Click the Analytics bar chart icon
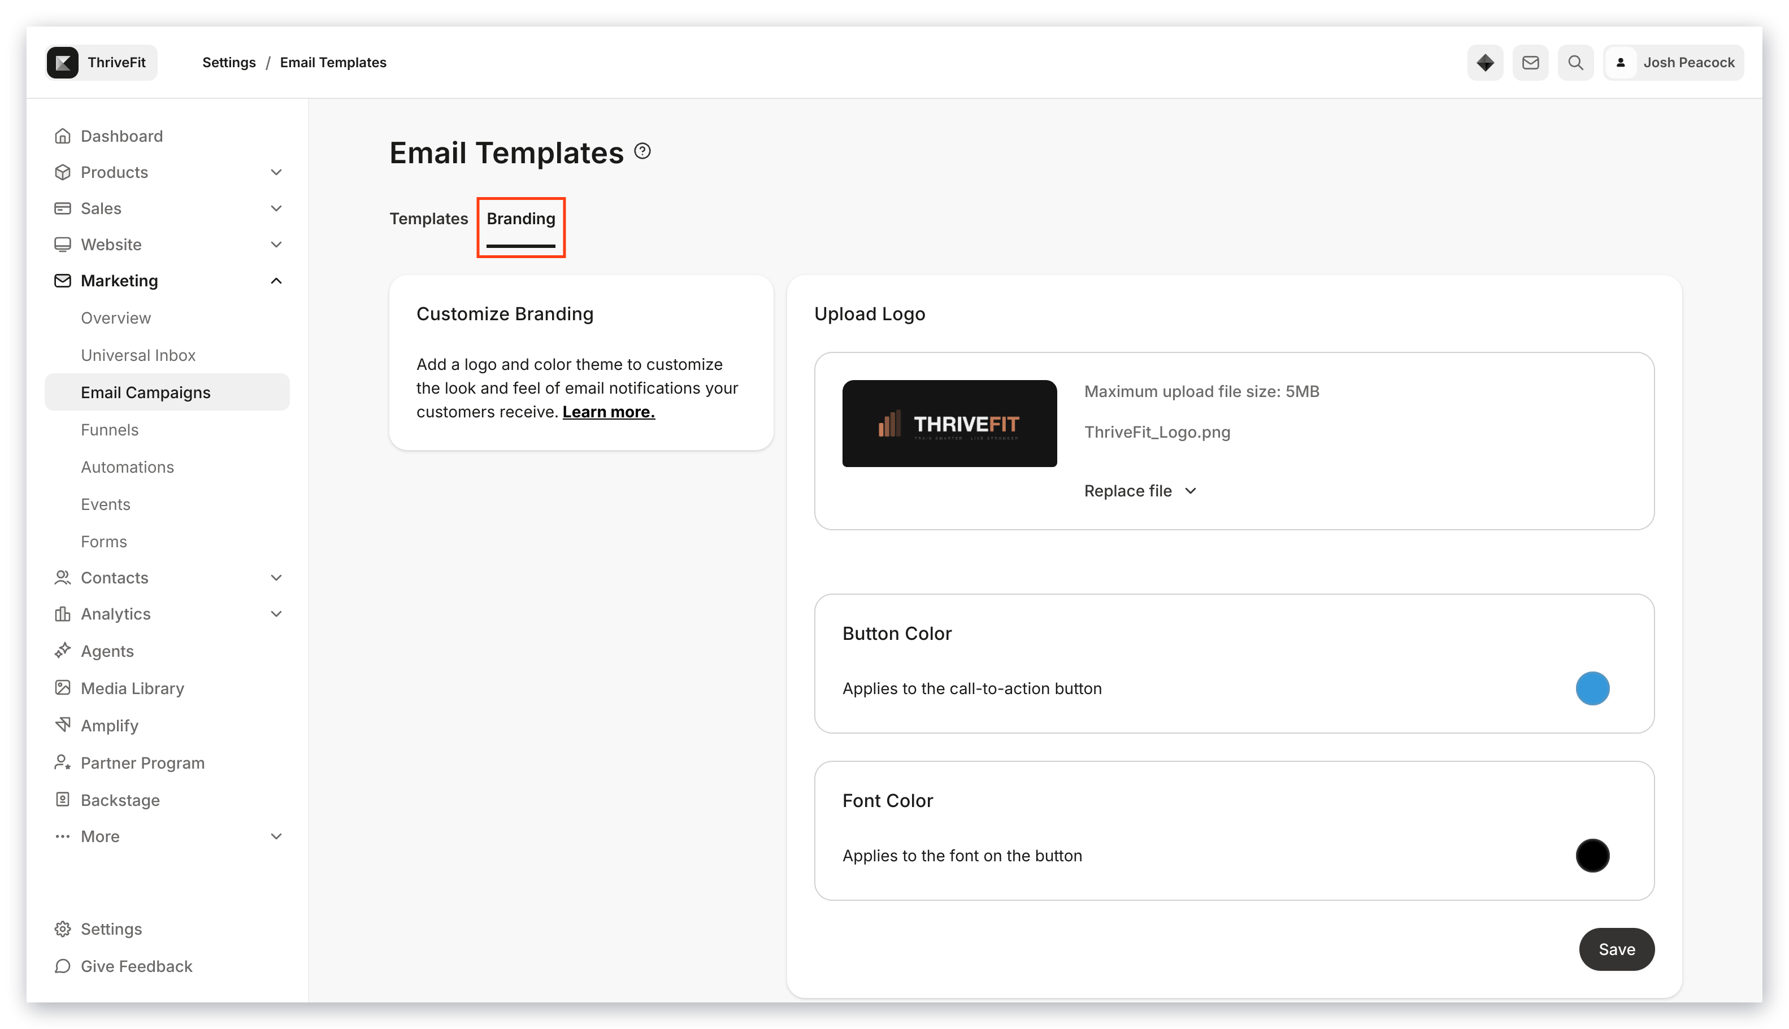This screenshot has width=1789, height=1029. (x=62, y=613)
